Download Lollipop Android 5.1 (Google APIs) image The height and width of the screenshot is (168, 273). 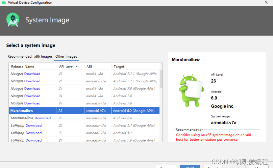[x=34, y=126]
